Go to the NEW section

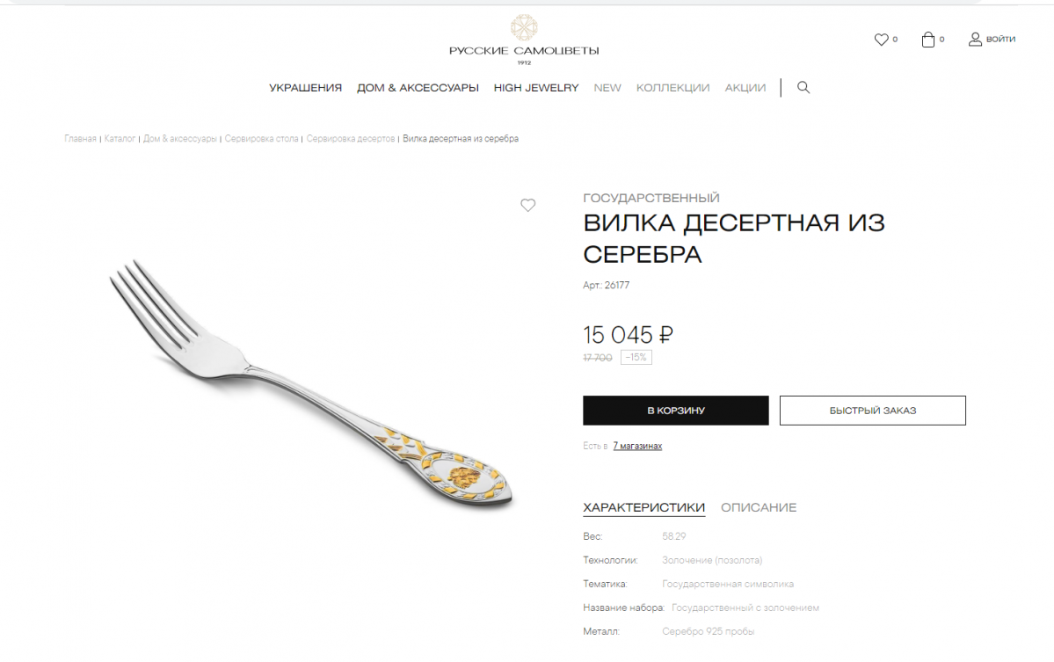(x=607, y=88)
